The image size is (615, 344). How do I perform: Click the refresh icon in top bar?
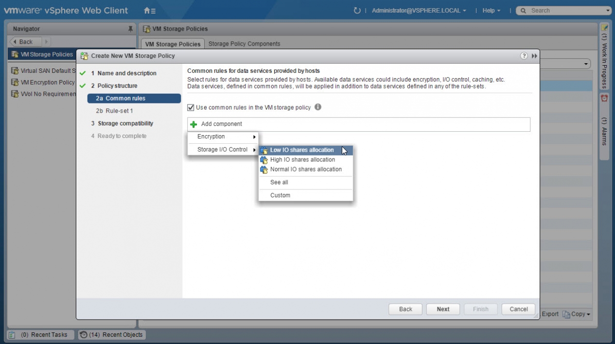click(357, 11)
